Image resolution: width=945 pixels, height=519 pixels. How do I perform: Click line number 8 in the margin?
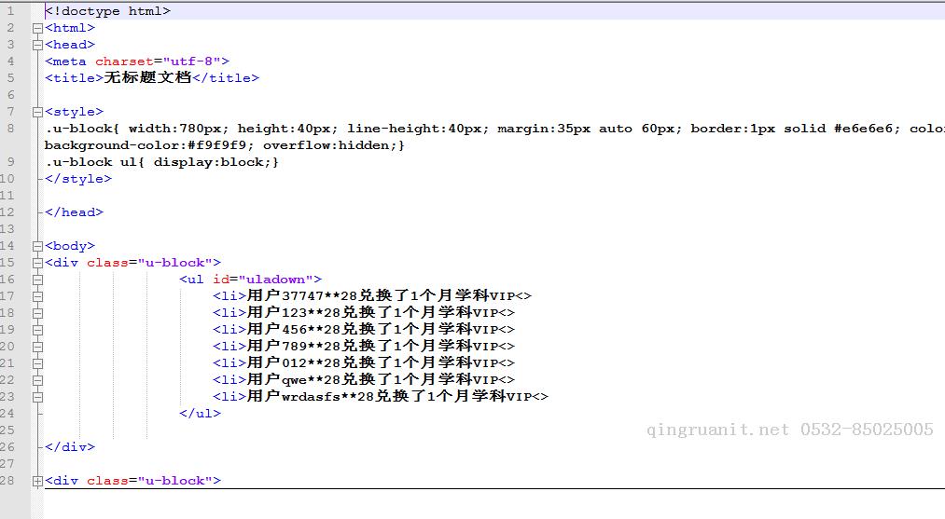10,129
